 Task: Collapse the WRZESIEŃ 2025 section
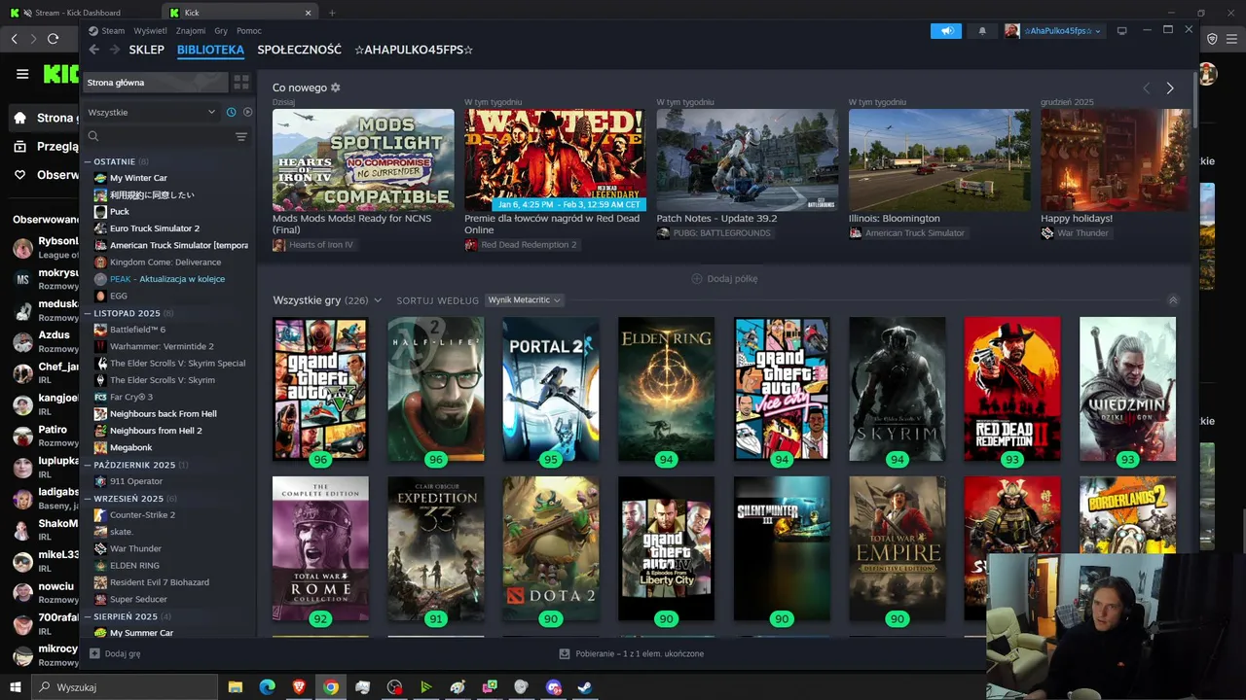88,498
